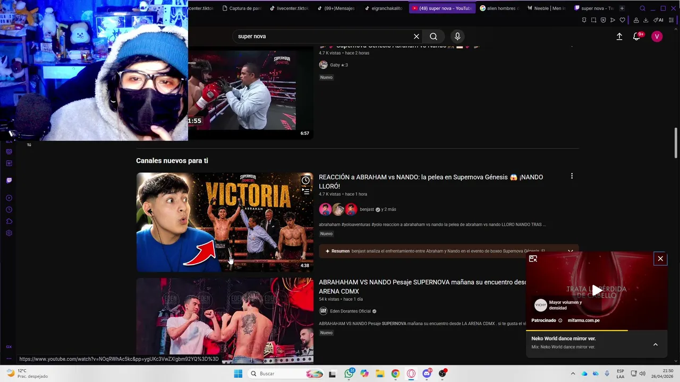Expand the miniplayer queue chevron
The height and width of the screenshot is (382, 680).
655,344
